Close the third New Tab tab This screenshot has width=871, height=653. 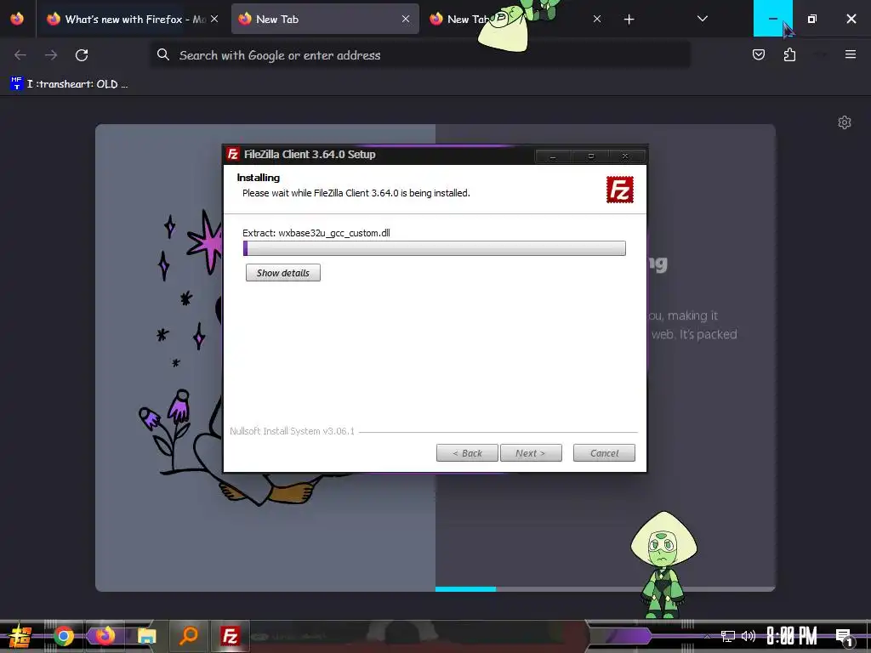click(x=596, y=19)
